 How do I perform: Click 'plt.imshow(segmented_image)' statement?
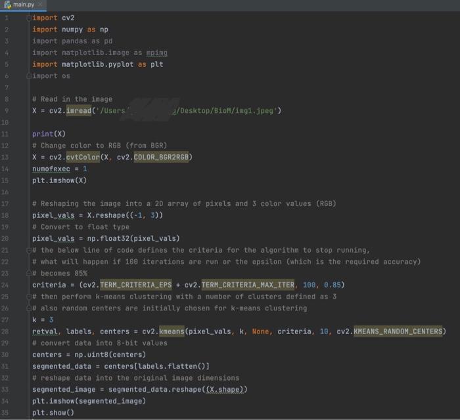(89, 401)
